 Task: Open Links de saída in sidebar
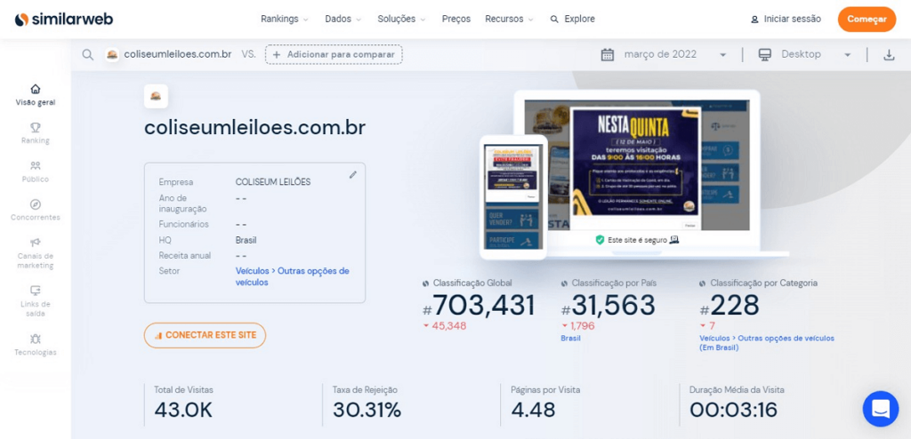tap(36, 301)
